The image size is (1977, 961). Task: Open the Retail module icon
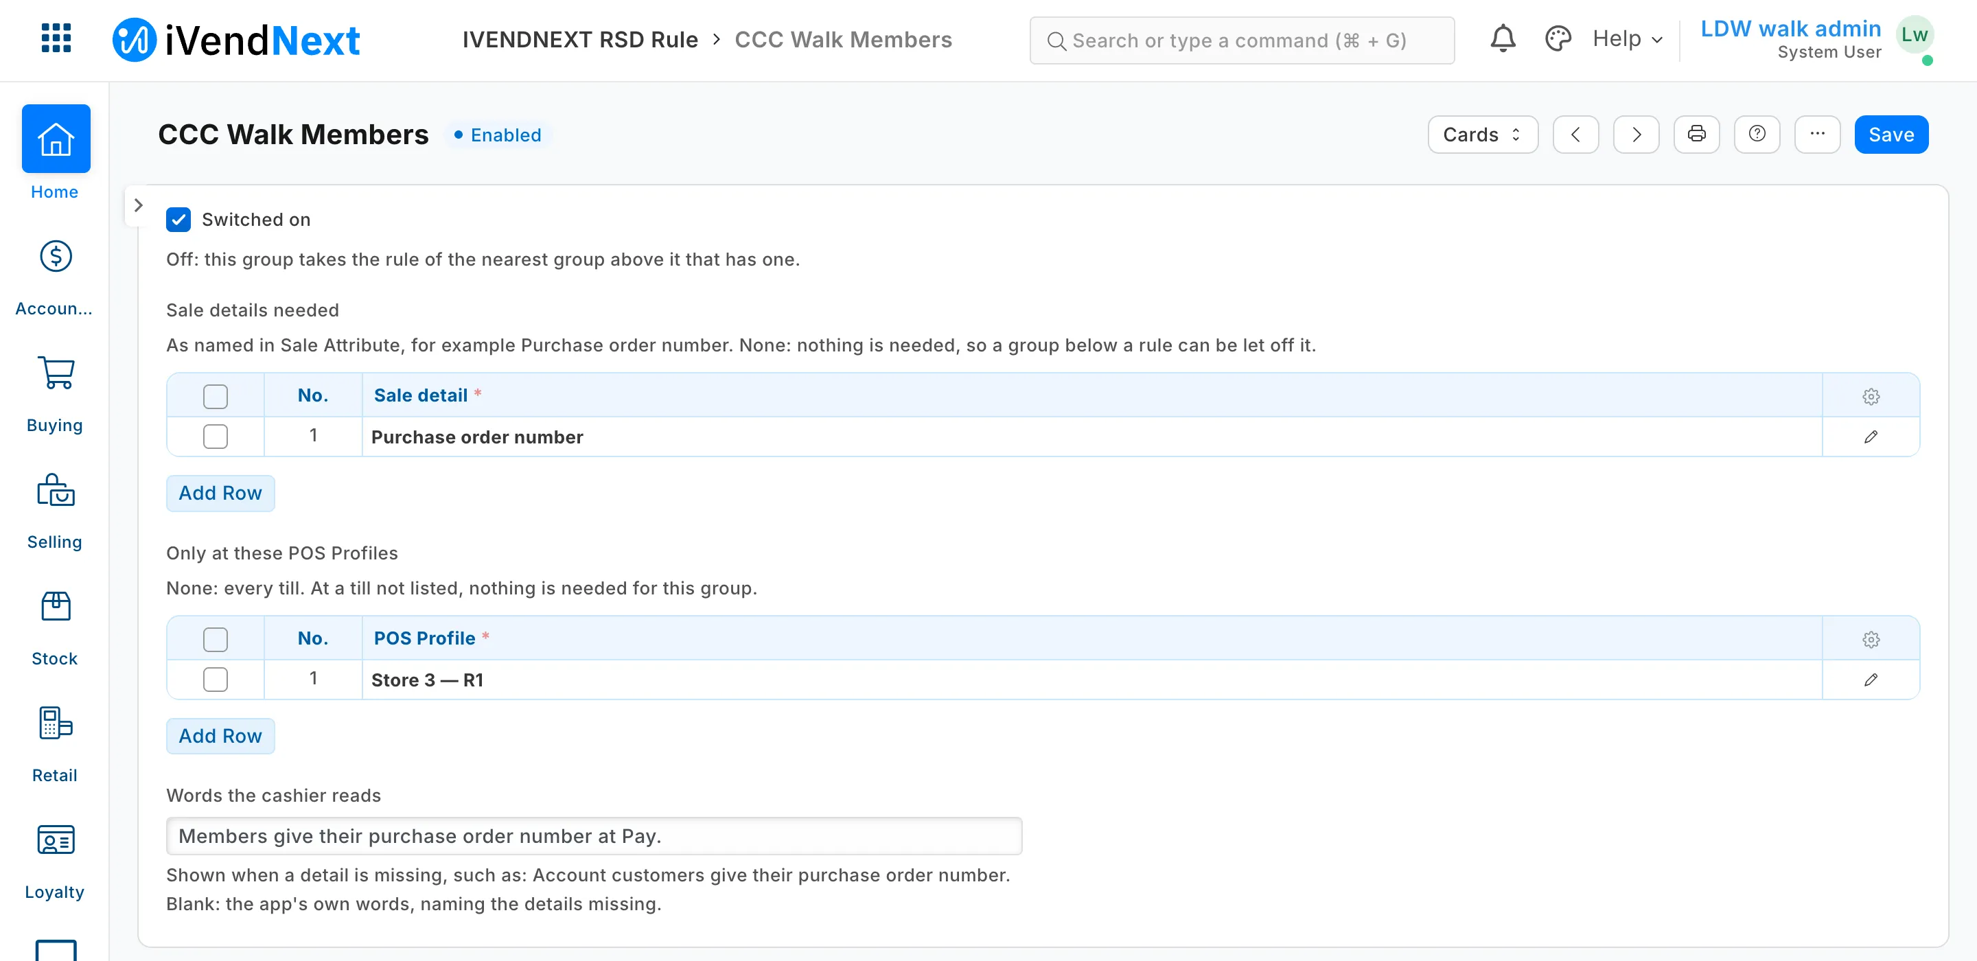coord(55,723)
